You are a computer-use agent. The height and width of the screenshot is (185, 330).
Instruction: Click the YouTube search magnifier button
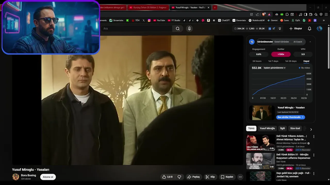coord(178,29)
